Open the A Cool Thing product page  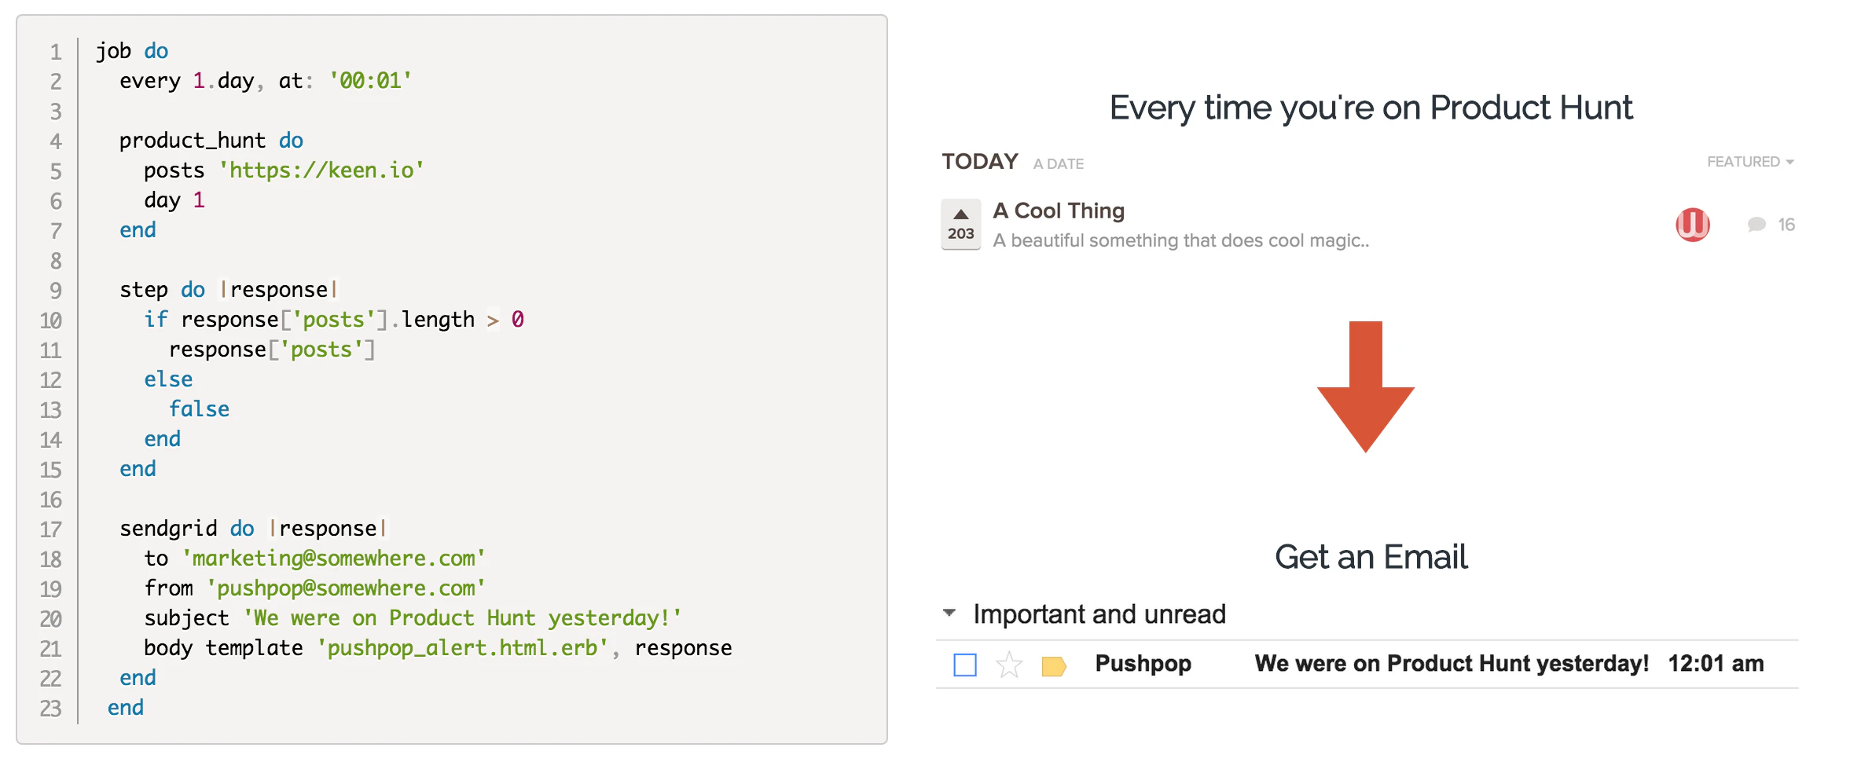1058,211
